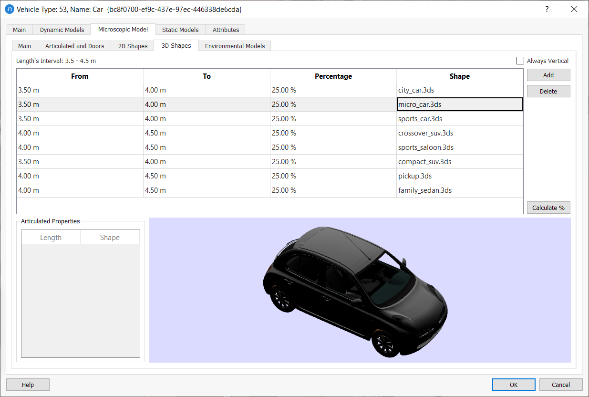Open the Environmental Models tab
589x397 pixels.
pos(235,46)
